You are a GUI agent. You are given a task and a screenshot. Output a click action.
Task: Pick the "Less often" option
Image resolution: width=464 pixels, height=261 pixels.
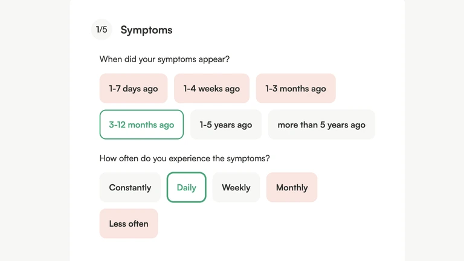[129, 224]
